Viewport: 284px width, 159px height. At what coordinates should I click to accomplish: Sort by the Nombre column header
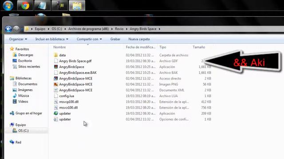pyautogui.click(x=59, y=47)
